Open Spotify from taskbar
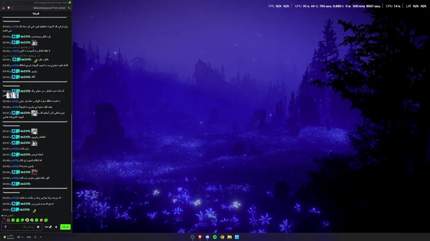The width and height of the screenshot is (430, 241). (215, 237)
